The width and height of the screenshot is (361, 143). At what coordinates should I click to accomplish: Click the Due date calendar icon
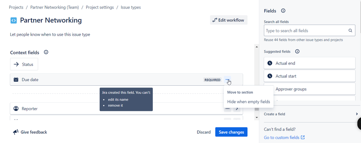pyautogui.click(x=16, y=80)
